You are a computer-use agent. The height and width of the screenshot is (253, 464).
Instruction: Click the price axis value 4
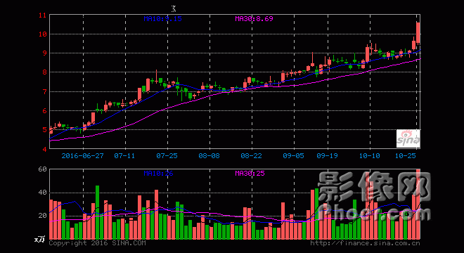45,149
